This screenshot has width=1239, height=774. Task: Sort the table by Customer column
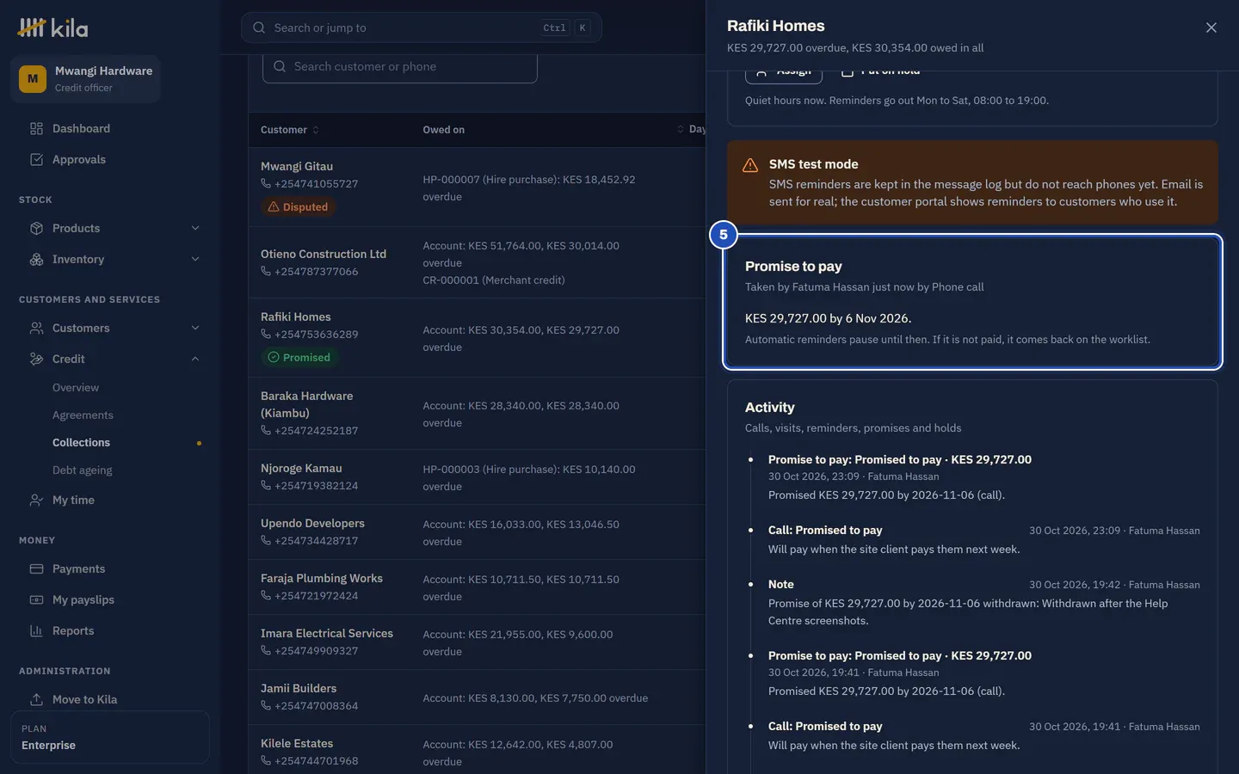click(290, 130)
